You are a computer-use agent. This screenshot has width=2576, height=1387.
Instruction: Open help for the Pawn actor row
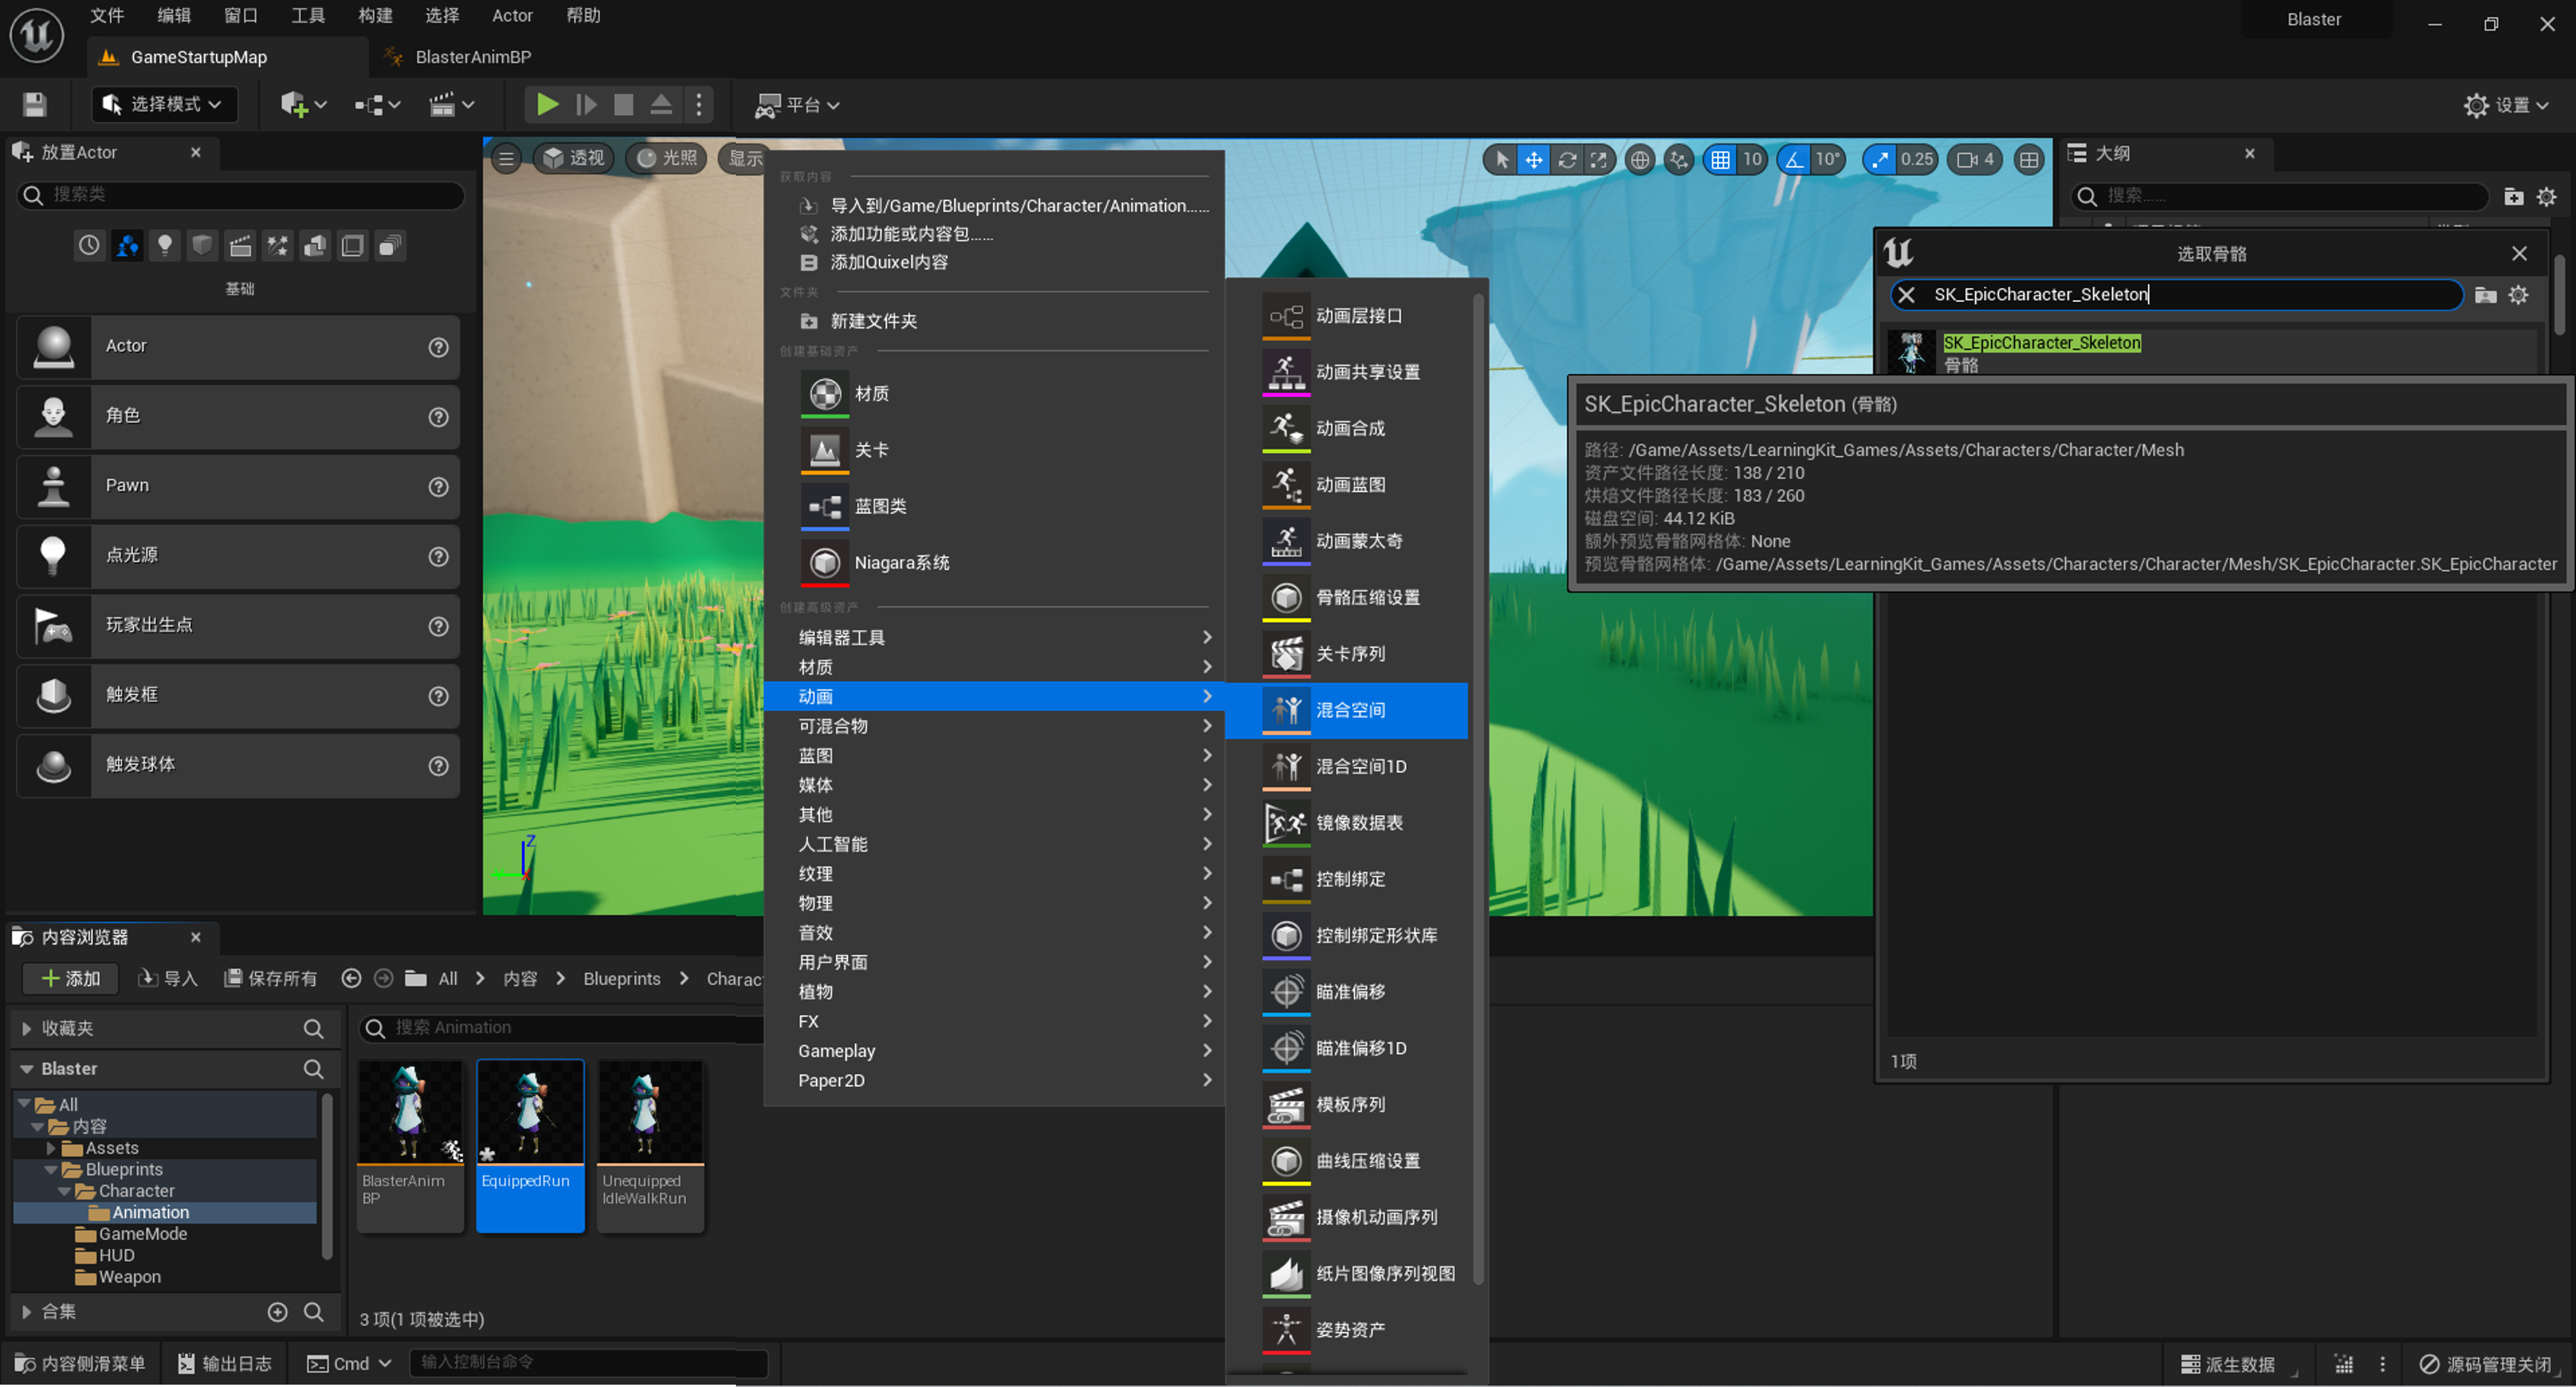click(438, 486)
